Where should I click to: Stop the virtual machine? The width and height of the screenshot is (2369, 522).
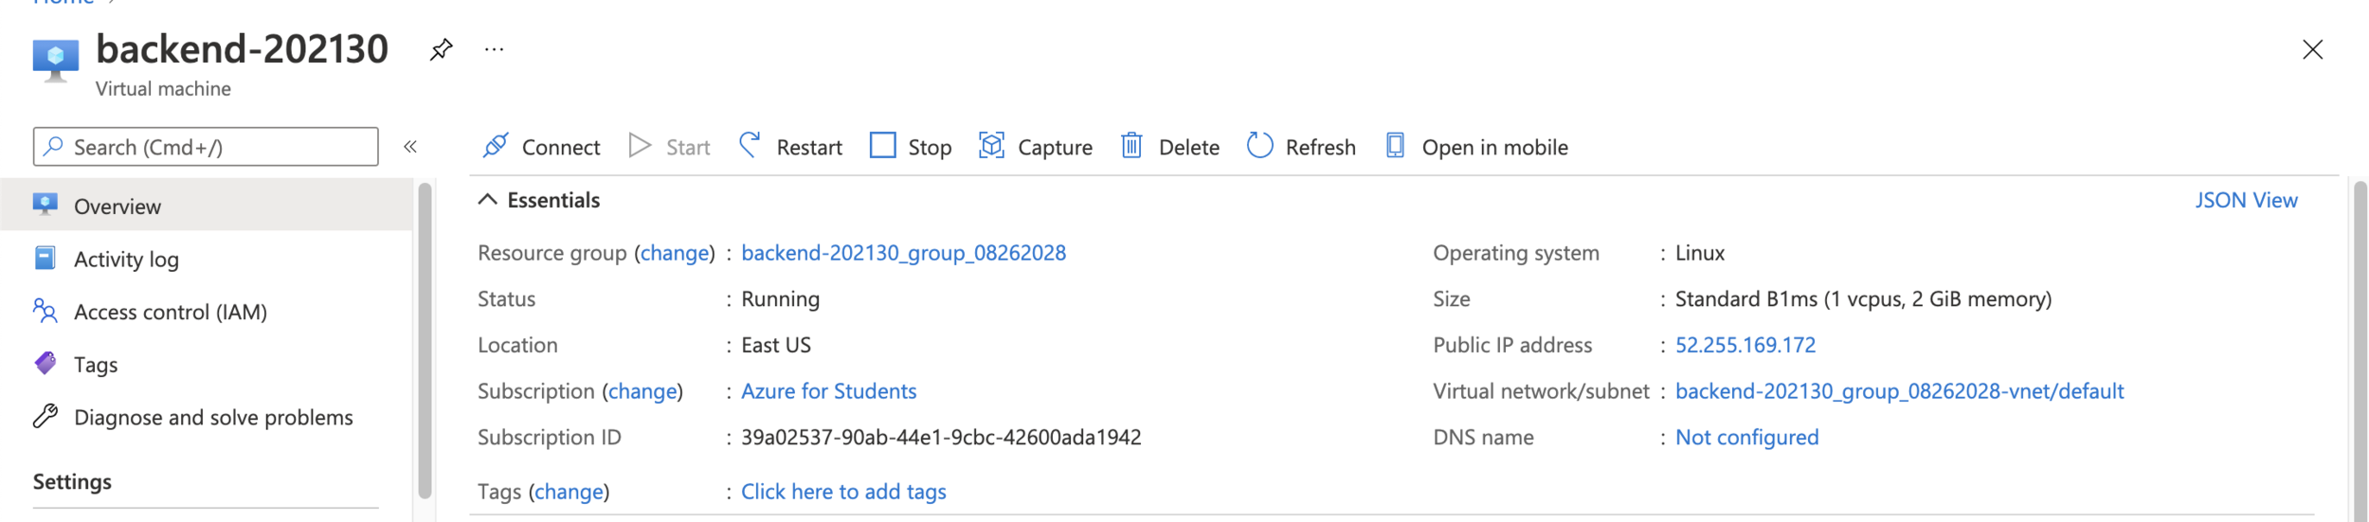coord(930,148)
